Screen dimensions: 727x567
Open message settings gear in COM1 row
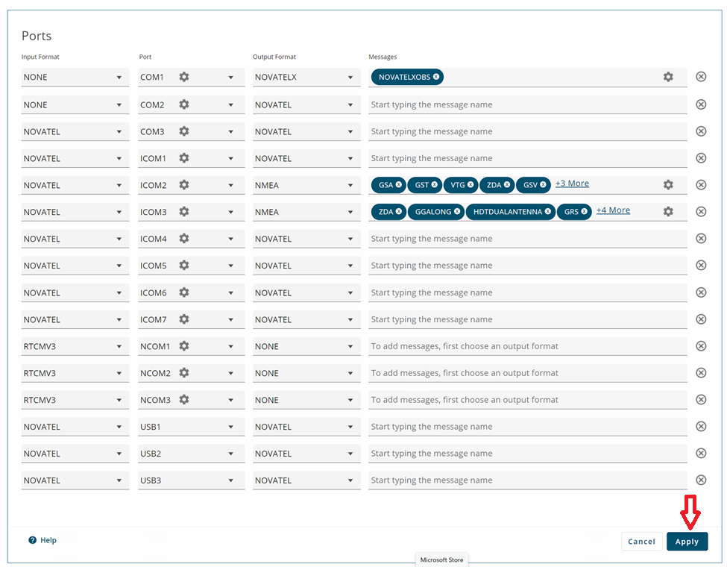pos(668,77)
